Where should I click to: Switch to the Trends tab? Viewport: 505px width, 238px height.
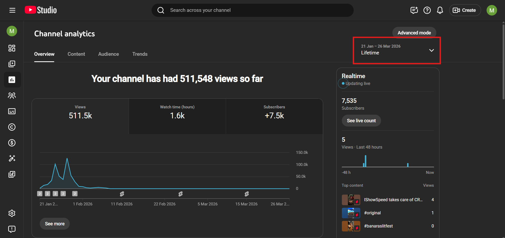click(140, 54)
